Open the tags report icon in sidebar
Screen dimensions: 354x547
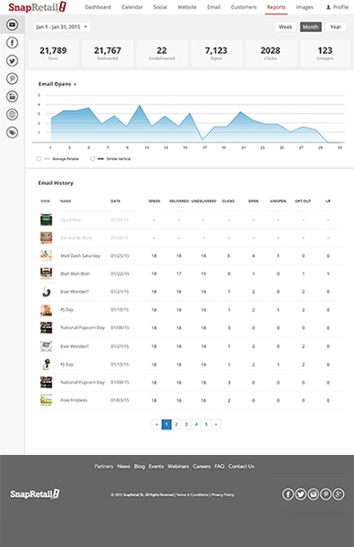click(x=12, y=132)
